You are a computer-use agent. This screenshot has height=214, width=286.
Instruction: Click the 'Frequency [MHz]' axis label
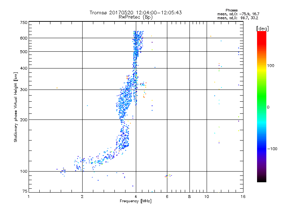tap(135, 201)
